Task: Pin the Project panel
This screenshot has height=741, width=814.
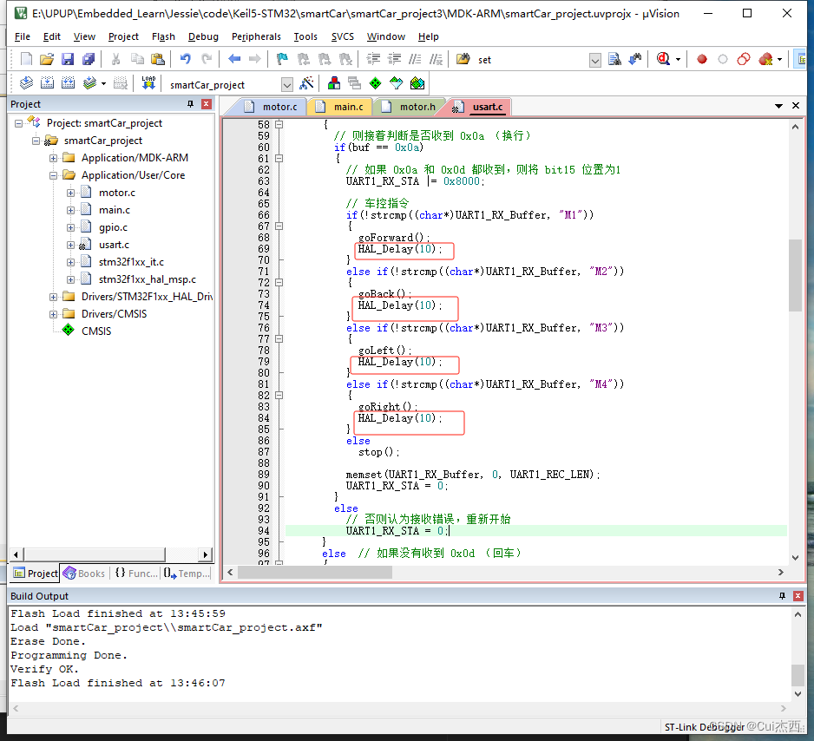Action: coord(190,104)
